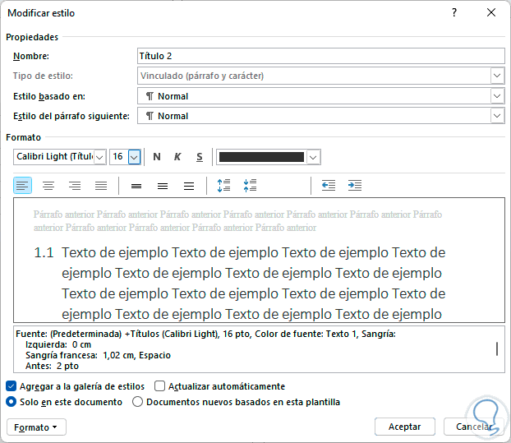Image resolution: width=511 pixels, height=443 pixels.
Task: Uncheck Agregar a la galería de estilos
Action: coord(11,386)
